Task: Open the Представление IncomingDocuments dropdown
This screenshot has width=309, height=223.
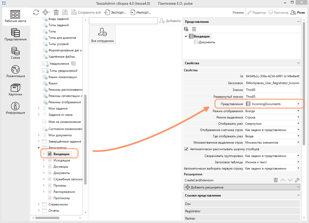Action: pos(298,104)
